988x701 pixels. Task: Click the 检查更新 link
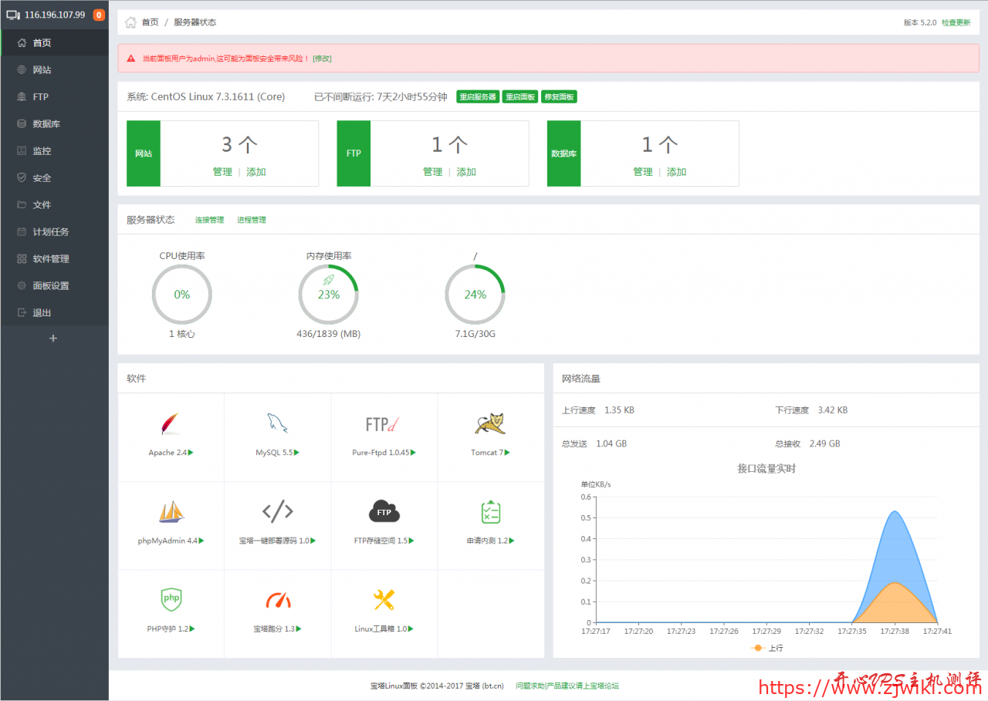click(956, 22)
